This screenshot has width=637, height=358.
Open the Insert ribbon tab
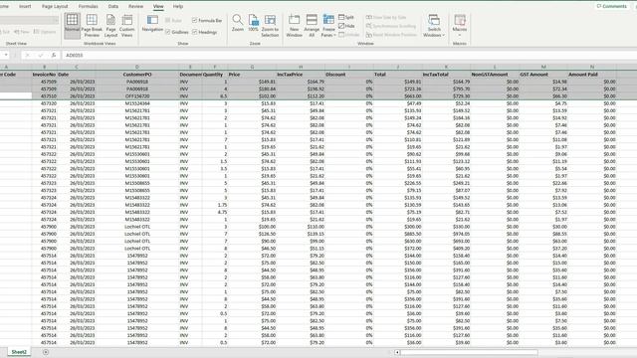(25, 6)
